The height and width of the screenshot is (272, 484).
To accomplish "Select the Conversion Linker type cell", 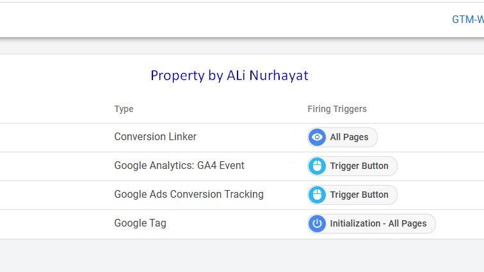I will coord(155,137).
